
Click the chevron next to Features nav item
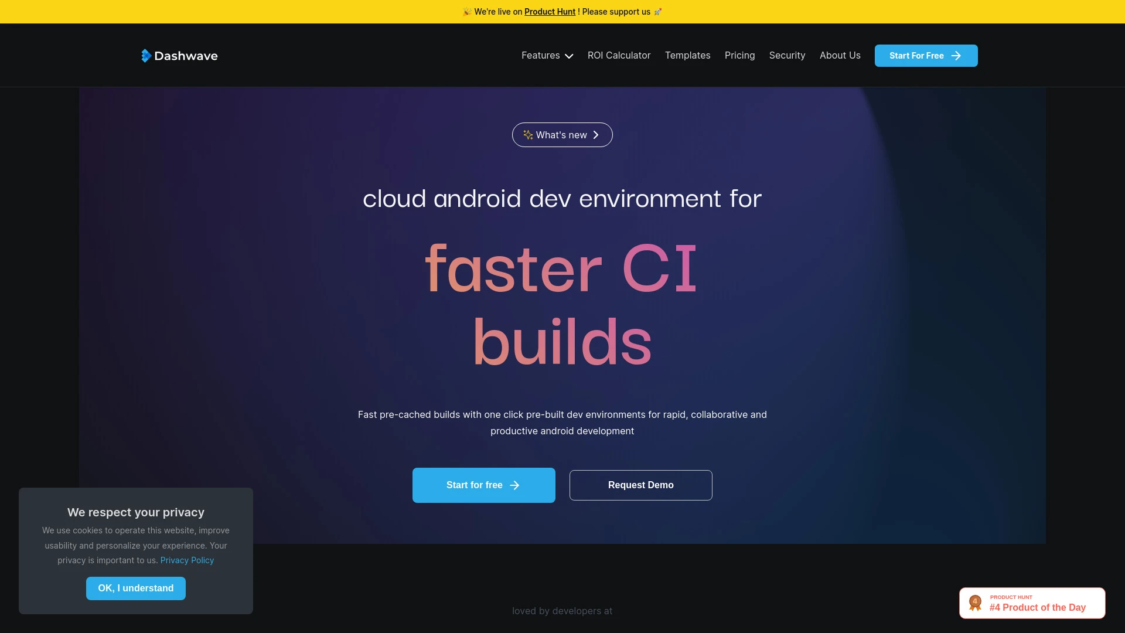click(x=570, y=56)
